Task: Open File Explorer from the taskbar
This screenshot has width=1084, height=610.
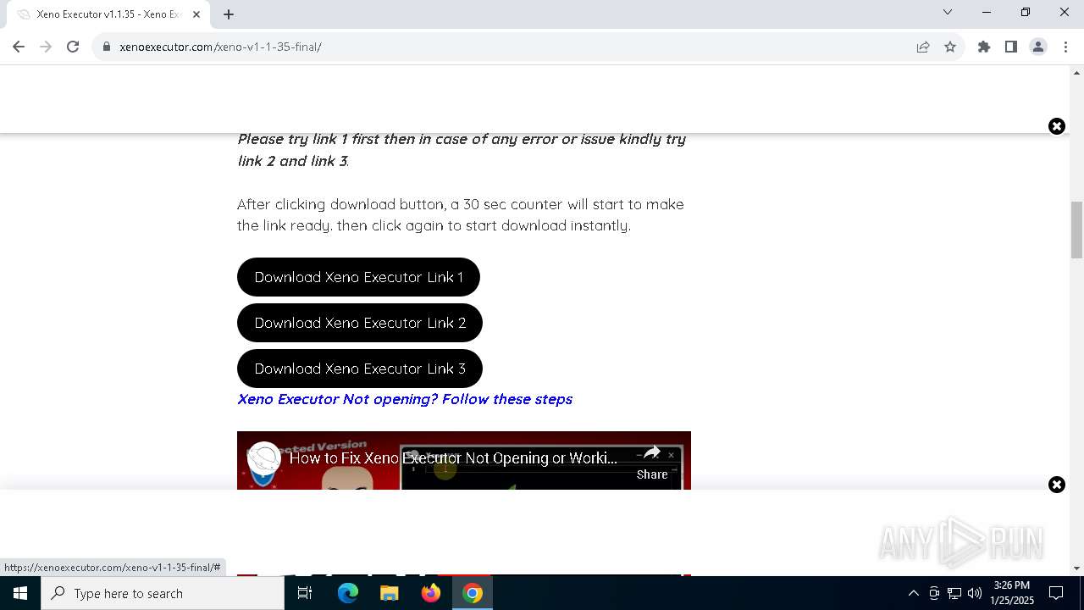Action: [390, 593]
